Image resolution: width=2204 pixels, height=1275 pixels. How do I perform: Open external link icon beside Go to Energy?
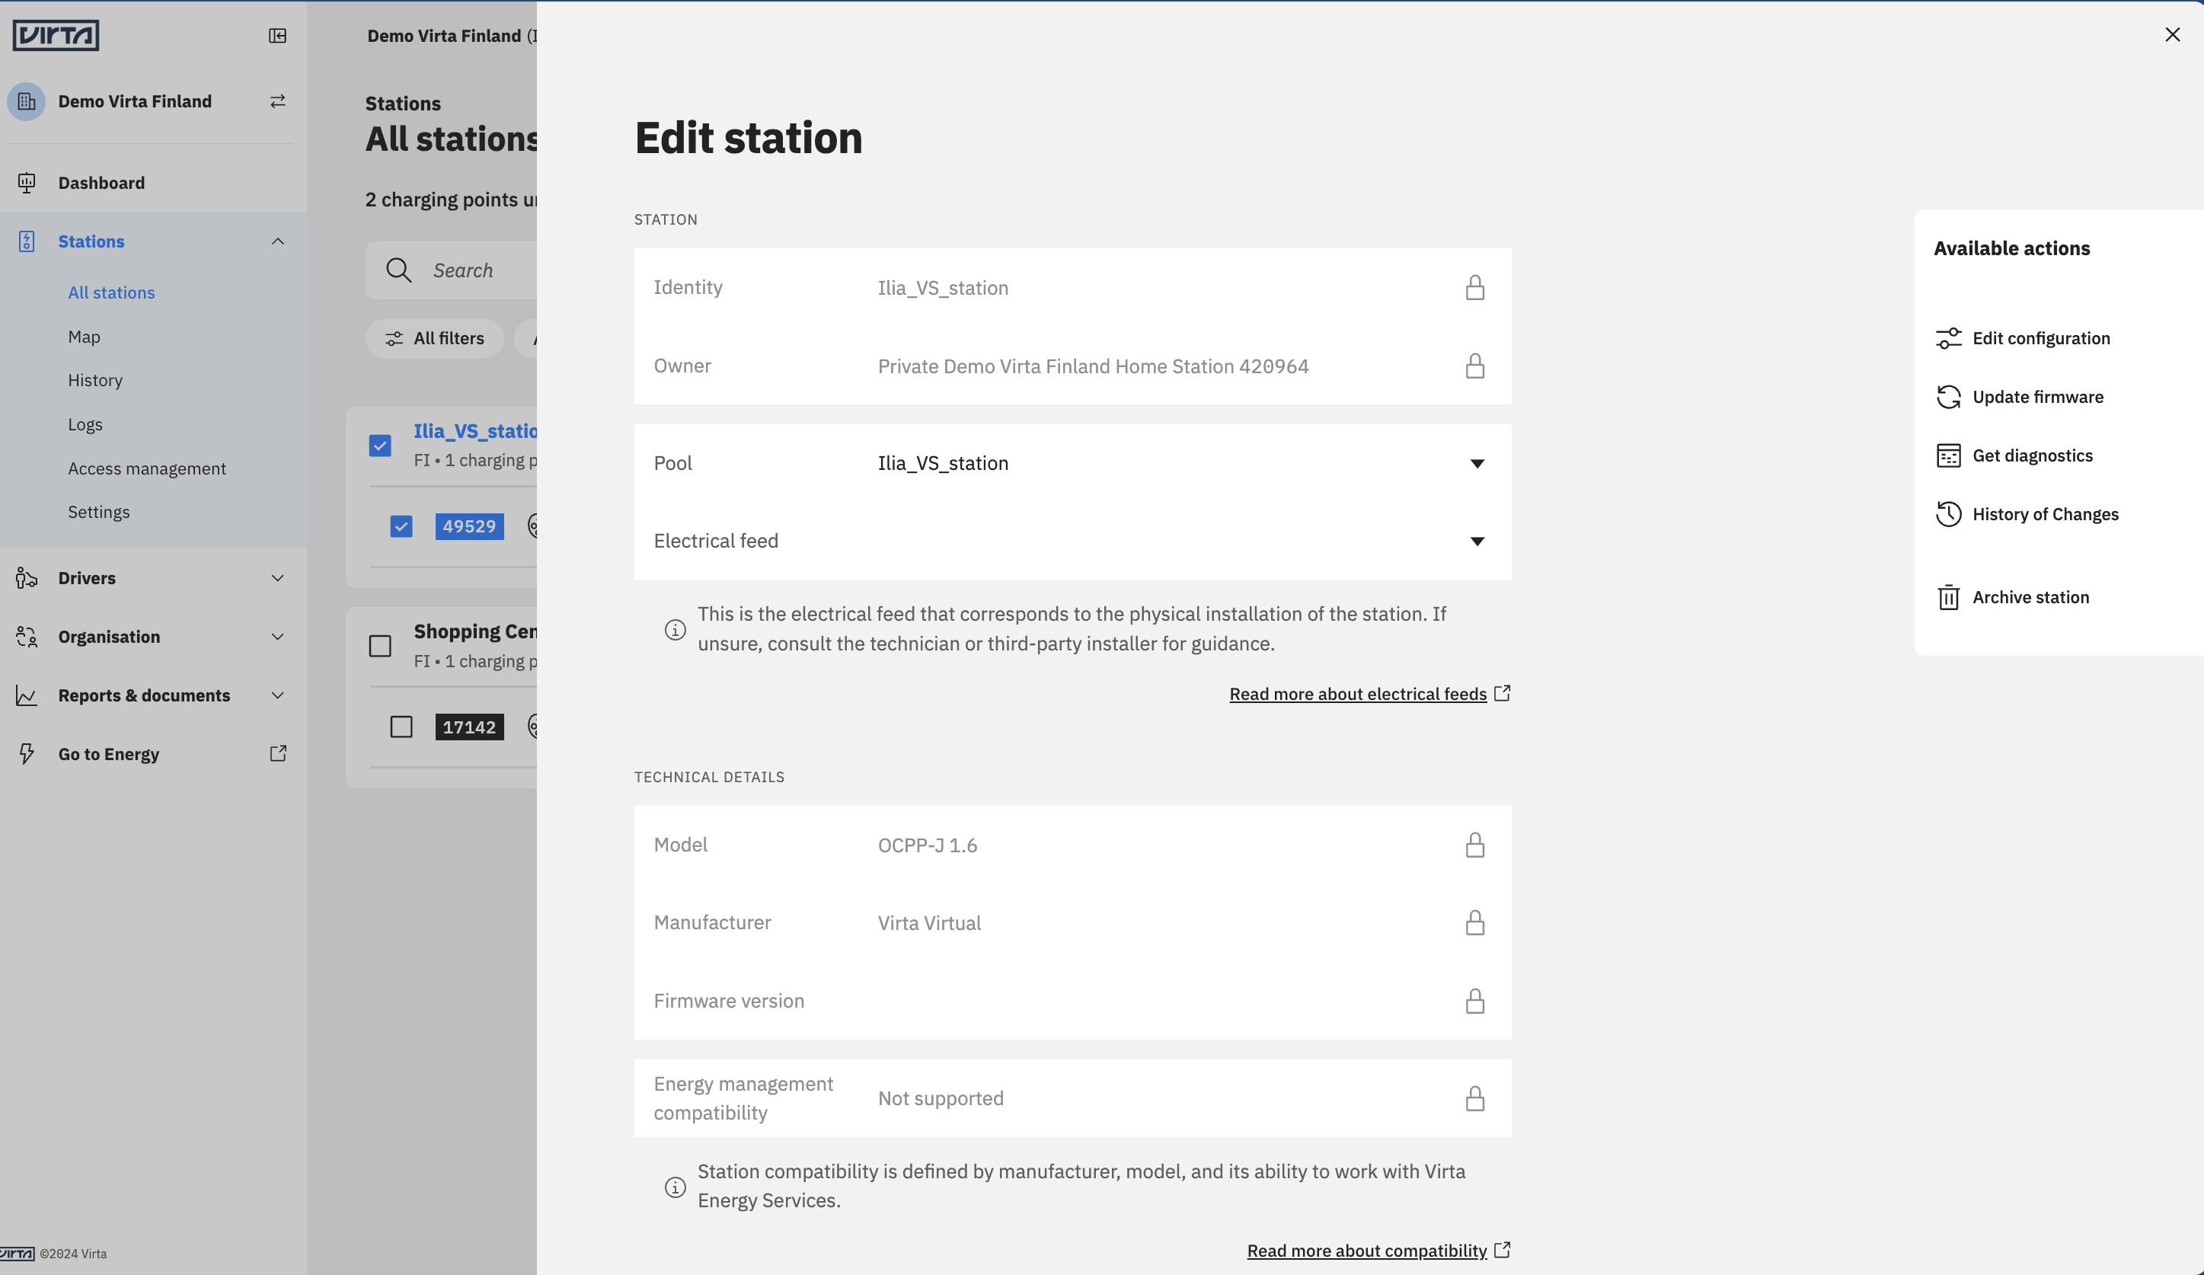click(278, 753)
